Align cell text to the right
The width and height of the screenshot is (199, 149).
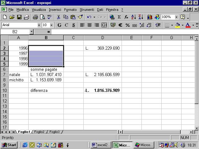point(97,25)
